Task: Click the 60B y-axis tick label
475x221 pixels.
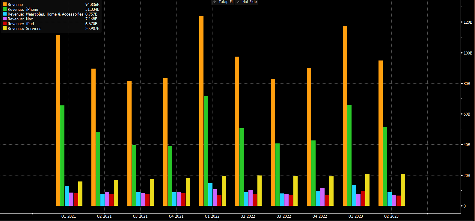Action: pos(467,114)
